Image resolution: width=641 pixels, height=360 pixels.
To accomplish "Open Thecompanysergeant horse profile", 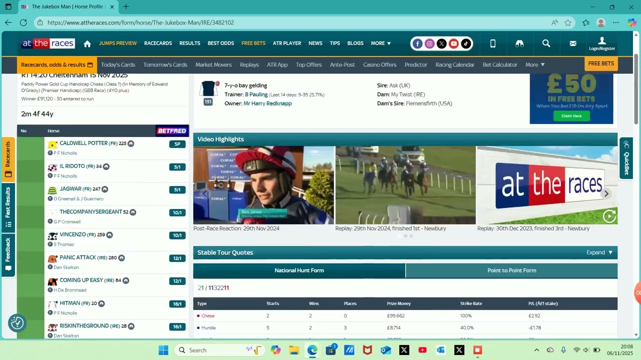I will pos(91,212).
